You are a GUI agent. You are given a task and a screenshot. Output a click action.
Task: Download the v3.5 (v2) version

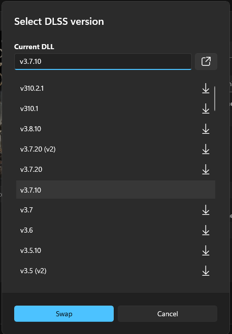tap(206, 271)
